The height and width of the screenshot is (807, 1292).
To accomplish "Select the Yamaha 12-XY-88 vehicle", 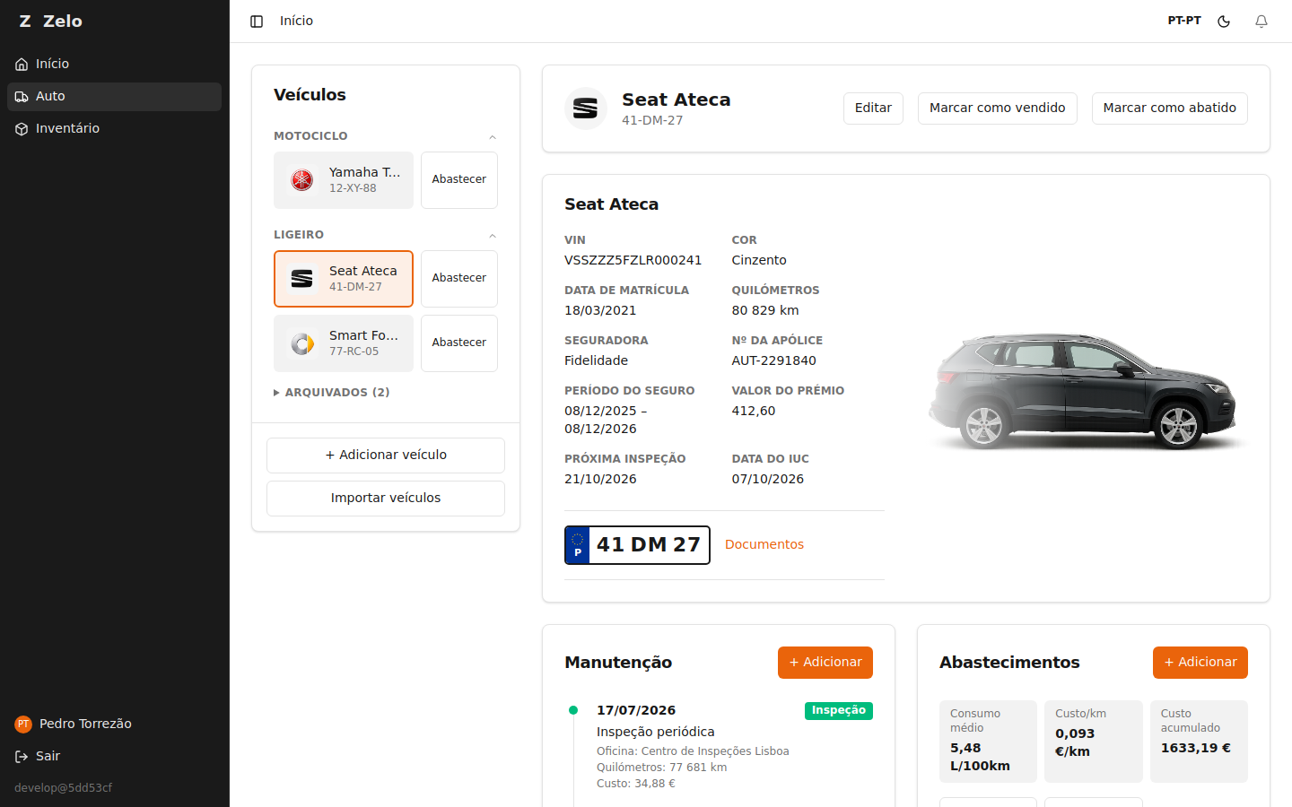I will click(344, 180).
